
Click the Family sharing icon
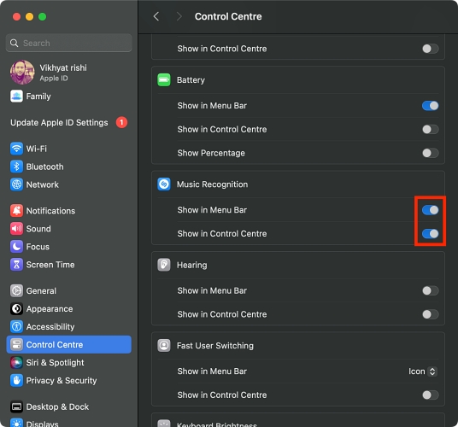click(16, 96)
